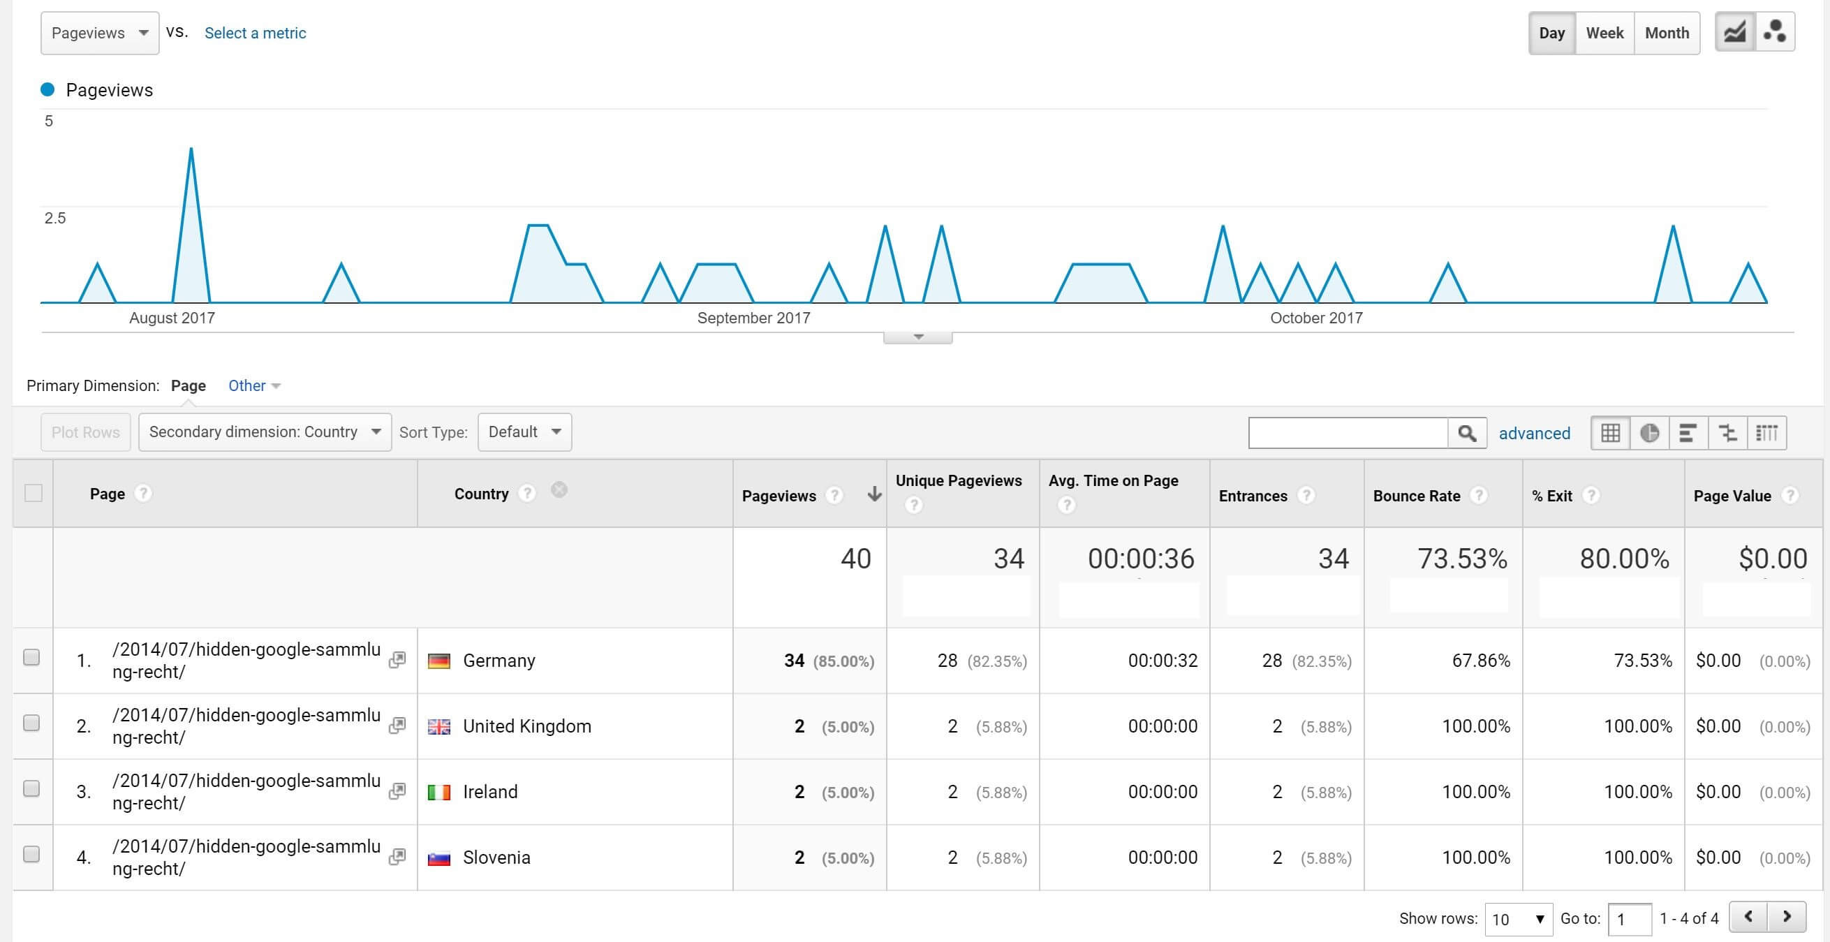Image resolution: width=1830 pixels, height=942 pixels.
Task: Click the Select a metric link
Action: (255, 34)
